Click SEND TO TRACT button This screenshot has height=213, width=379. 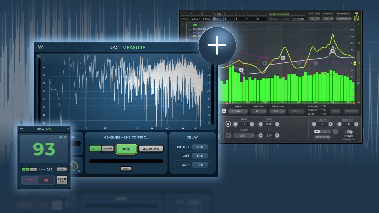coord(151,149)
